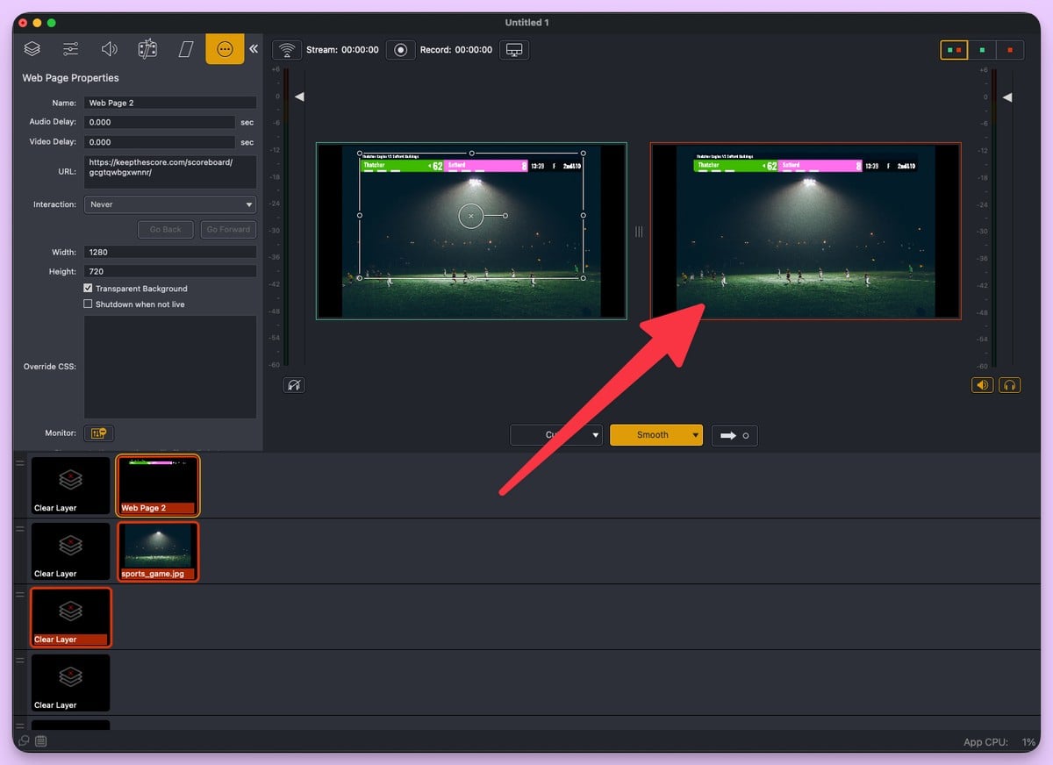The height and width of the screenshot is (765, 1053).
Task: Open the Output Destinations panel
Action: click(x=185, y=48)
